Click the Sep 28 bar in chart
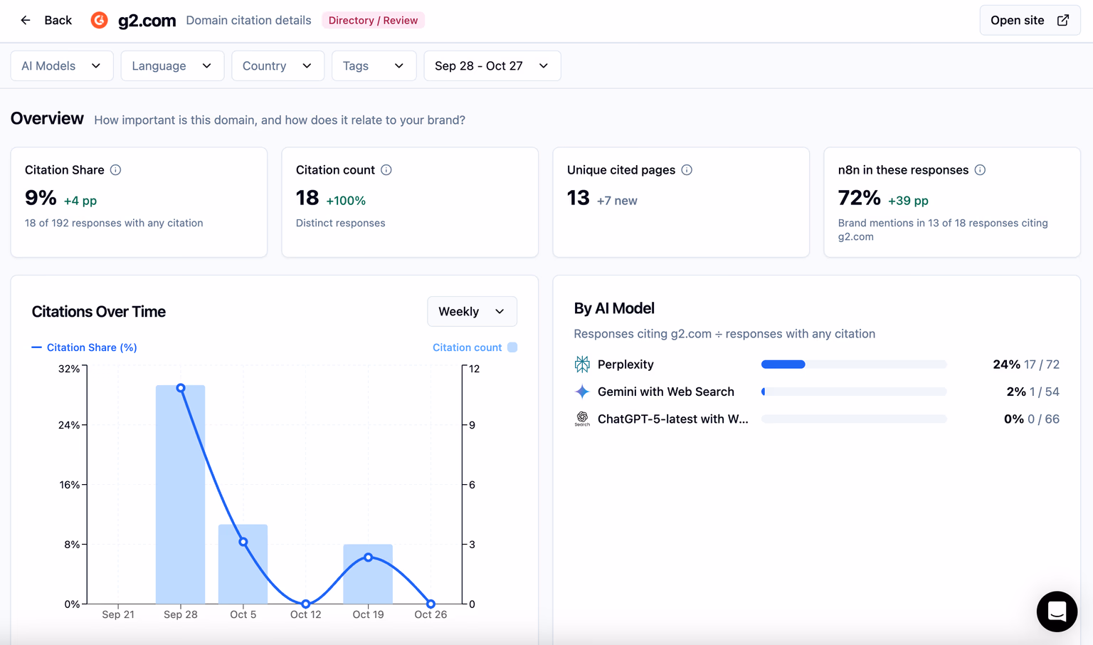This screenshot has height=645, width=1093. (x=181, y=494)
